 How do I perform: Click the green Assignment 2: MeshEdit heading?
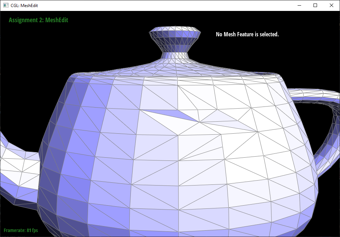[x=38, y=20]
